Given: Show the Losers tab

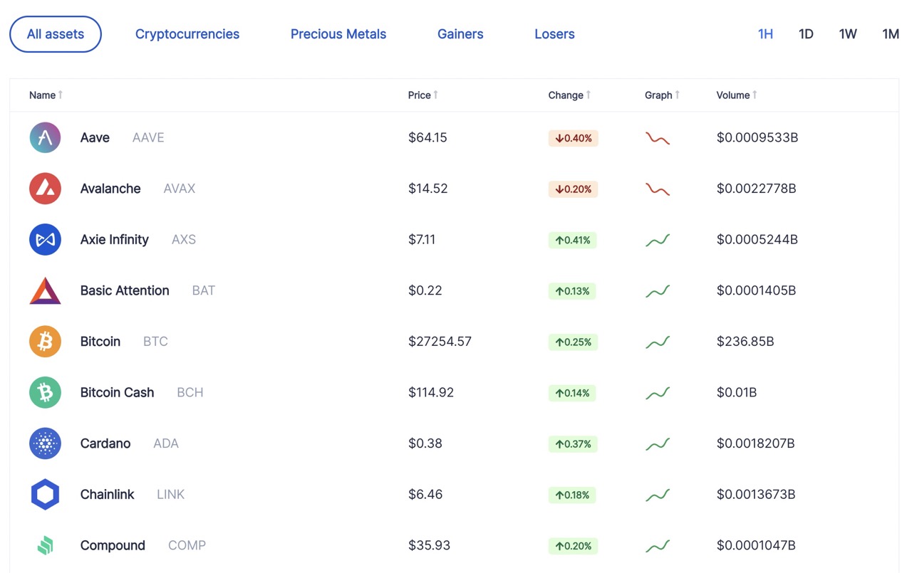Looking at the screenshot, I should [554, 34].
